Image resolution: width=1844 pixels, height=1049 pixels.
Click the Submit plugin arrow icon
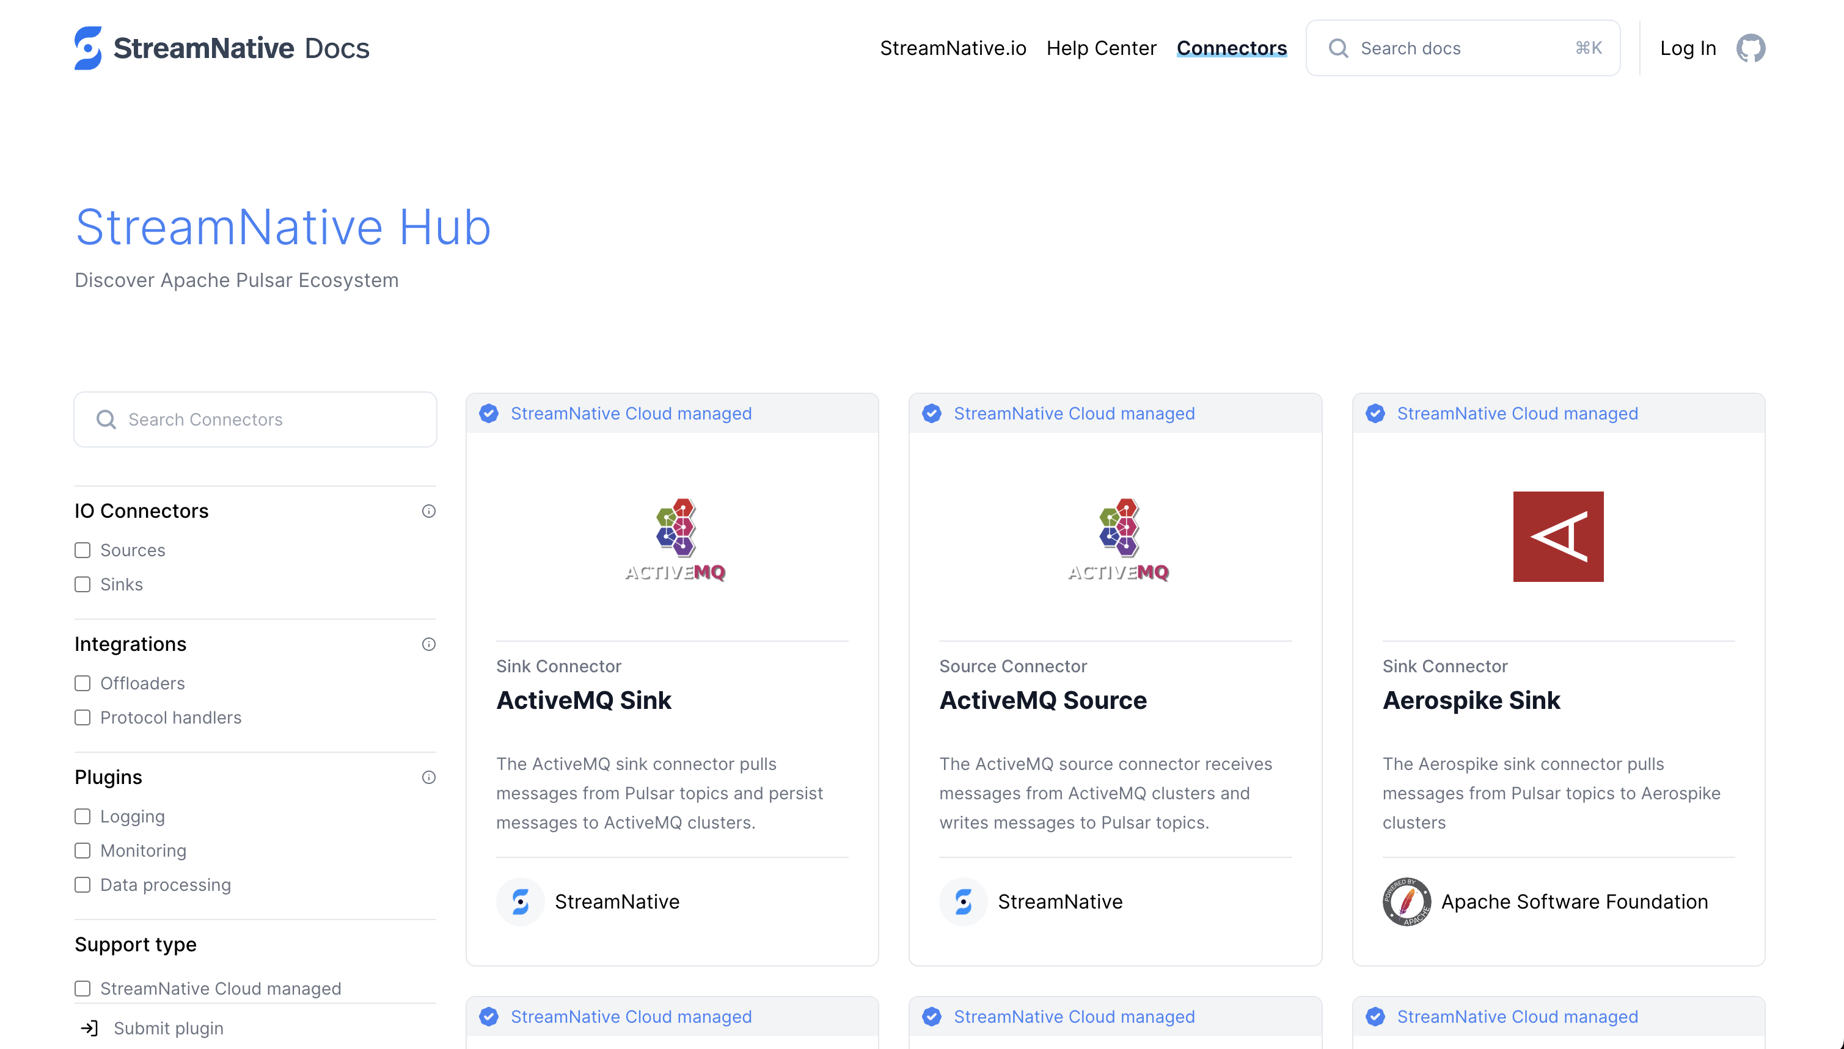pos(90,1028)
